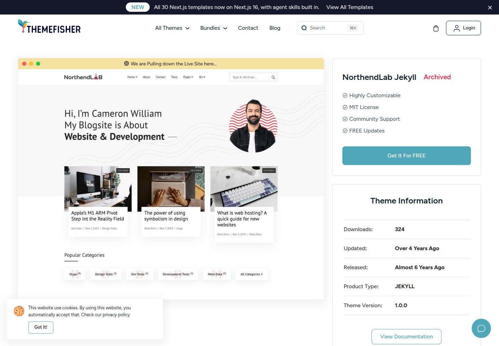
Task: Focus the header Search field
Action: click(x=330, y=28)
